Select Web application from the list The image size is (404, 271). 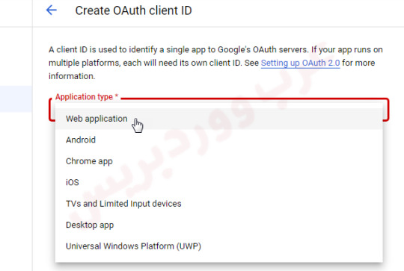pos(218,119)
